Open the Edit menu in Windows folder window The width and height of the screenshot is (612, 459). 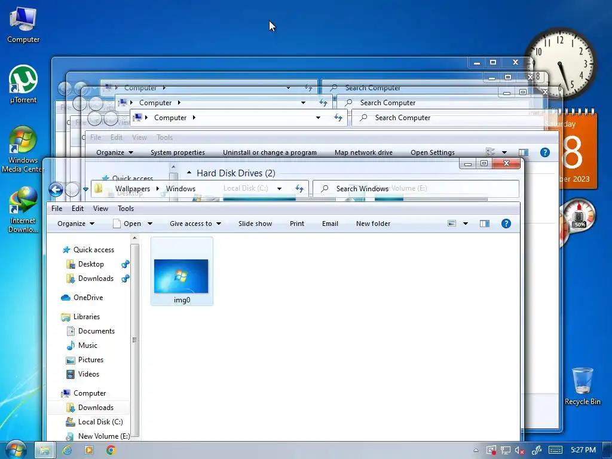pyautogui.click(x=77, y=209)
